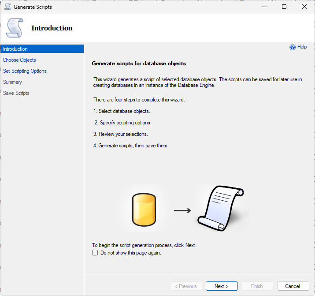Click the Next > button

coord(222,286)
